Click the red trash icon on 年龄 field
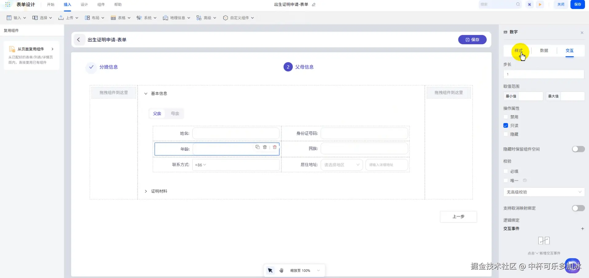This screenshot has height=278, width=589. click(x=275, y=147)
